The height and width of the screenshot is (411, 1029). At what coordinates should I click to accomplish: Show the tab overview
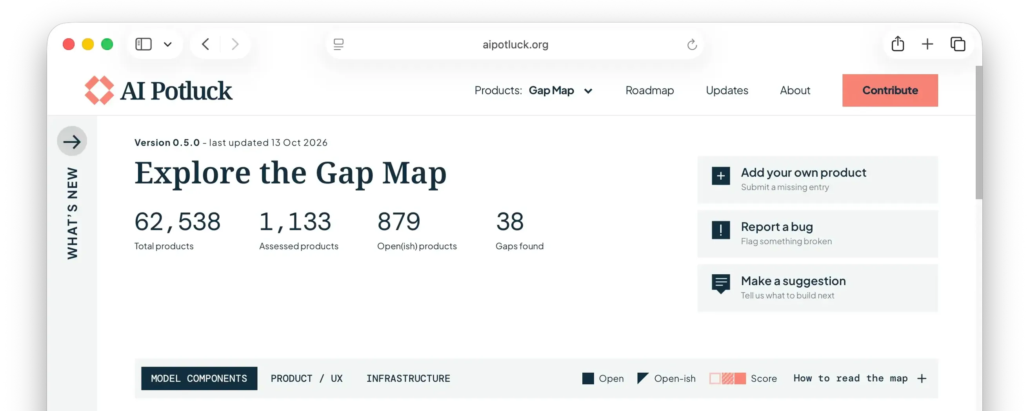tap(958, 44)
